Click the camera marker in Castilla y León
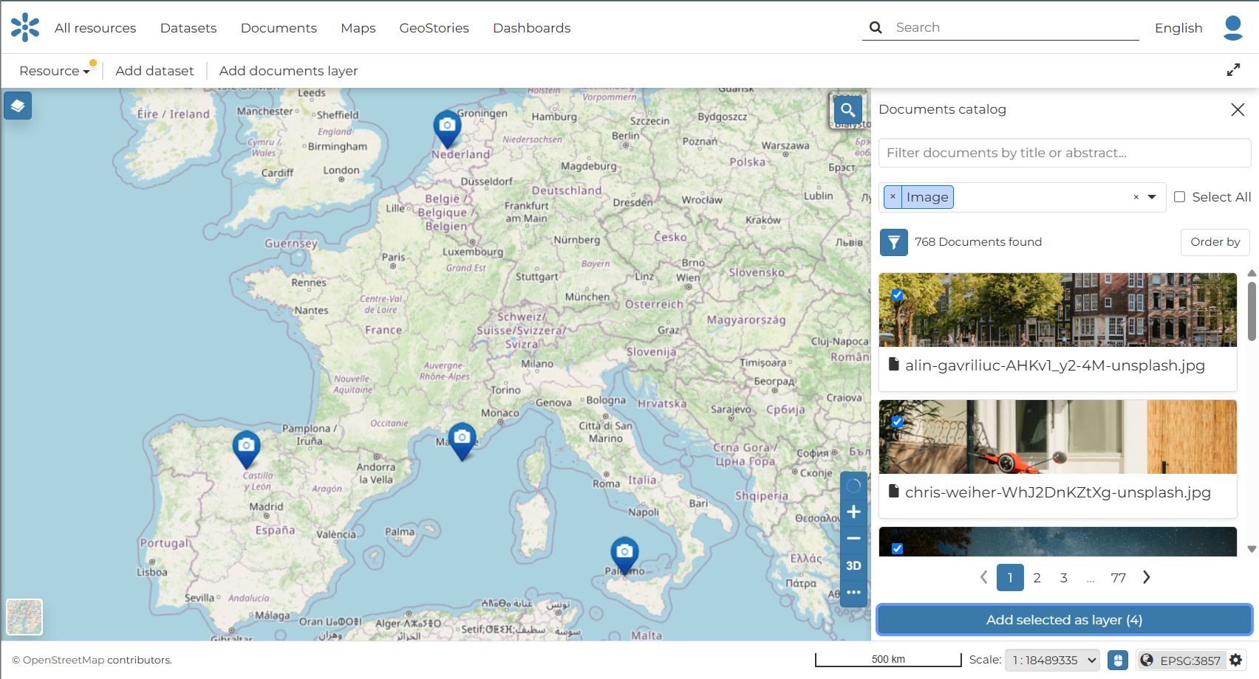The image size is (1259, 679). pos(246,449)
